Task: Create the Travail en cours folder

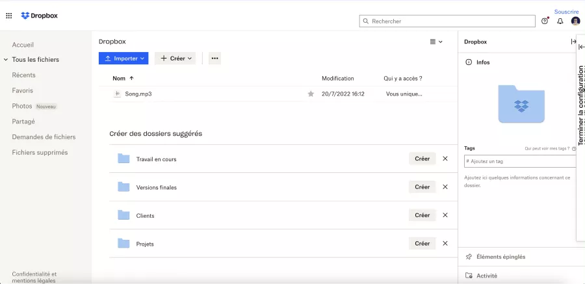Action: (422, 159)
